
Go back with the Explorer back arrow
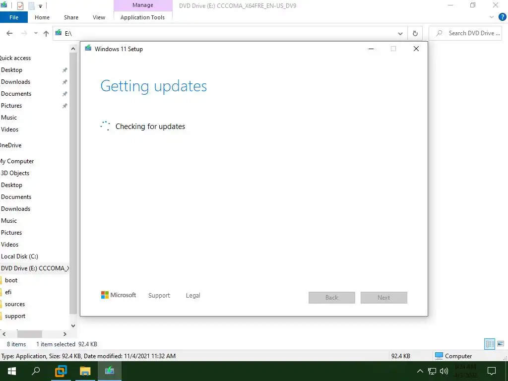click(x=9, y=33)
